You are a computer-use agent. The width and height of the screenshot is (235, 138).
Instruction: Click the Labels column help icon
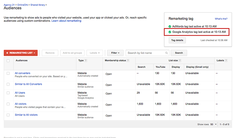coord(226,60)
